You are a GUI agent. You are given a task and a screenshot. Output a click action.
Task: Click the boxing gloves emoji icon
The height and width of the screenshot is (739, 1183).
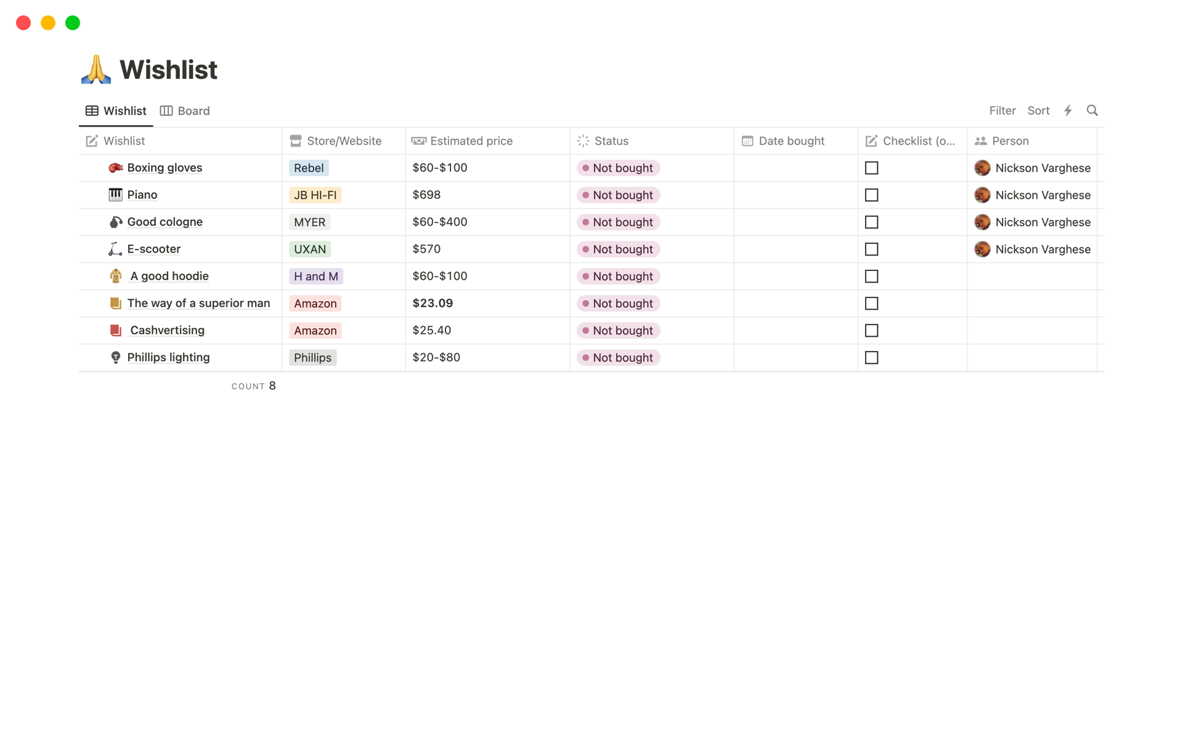(x=115, y=168)
